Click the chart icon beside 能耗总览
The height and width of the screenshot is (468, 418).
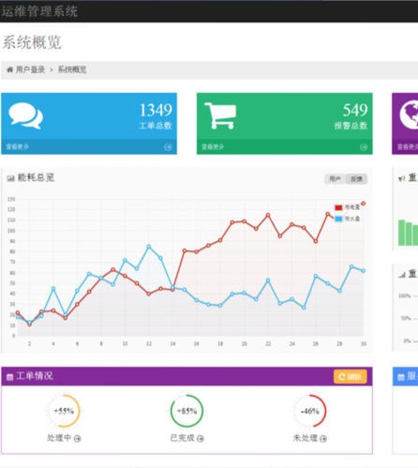tap(11, 178)
